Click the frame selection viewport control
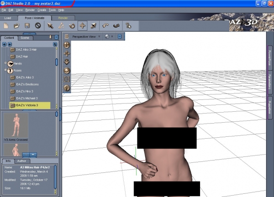 tap(67, 79)
